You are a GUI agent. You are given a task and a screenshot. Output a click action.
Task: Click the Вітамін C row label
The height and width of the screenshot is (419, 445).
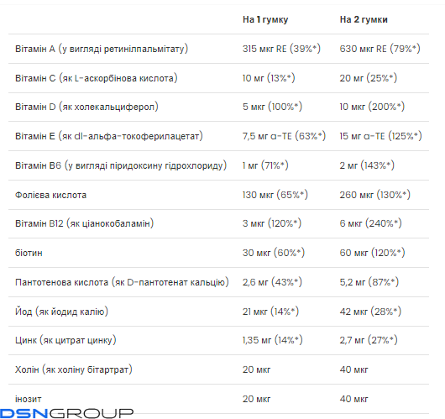(x=97, y=78)
